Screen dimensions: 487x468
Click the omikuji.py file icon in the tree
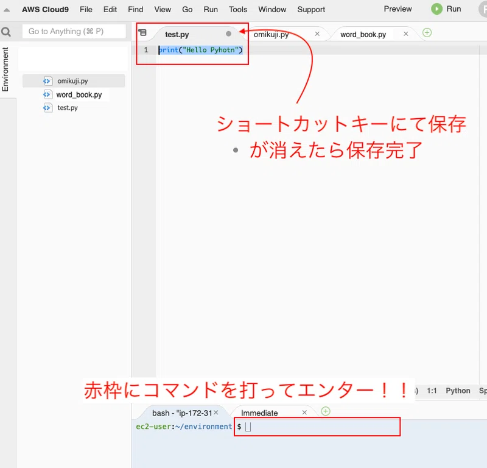click(x=47, y=81)
